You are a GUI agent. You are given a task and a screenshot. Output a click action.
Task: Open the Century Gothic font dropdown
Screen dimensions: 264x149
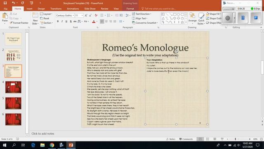(x=73, y=15)
